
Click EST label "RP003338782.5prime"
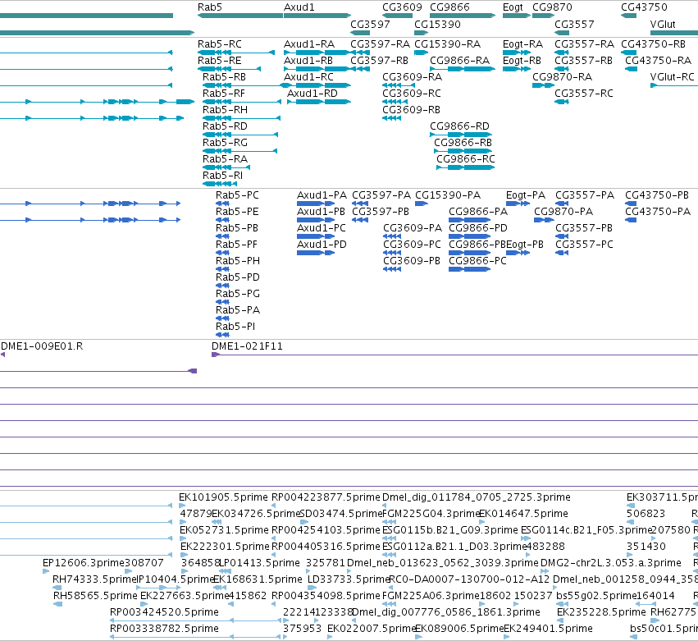(164, 629)
